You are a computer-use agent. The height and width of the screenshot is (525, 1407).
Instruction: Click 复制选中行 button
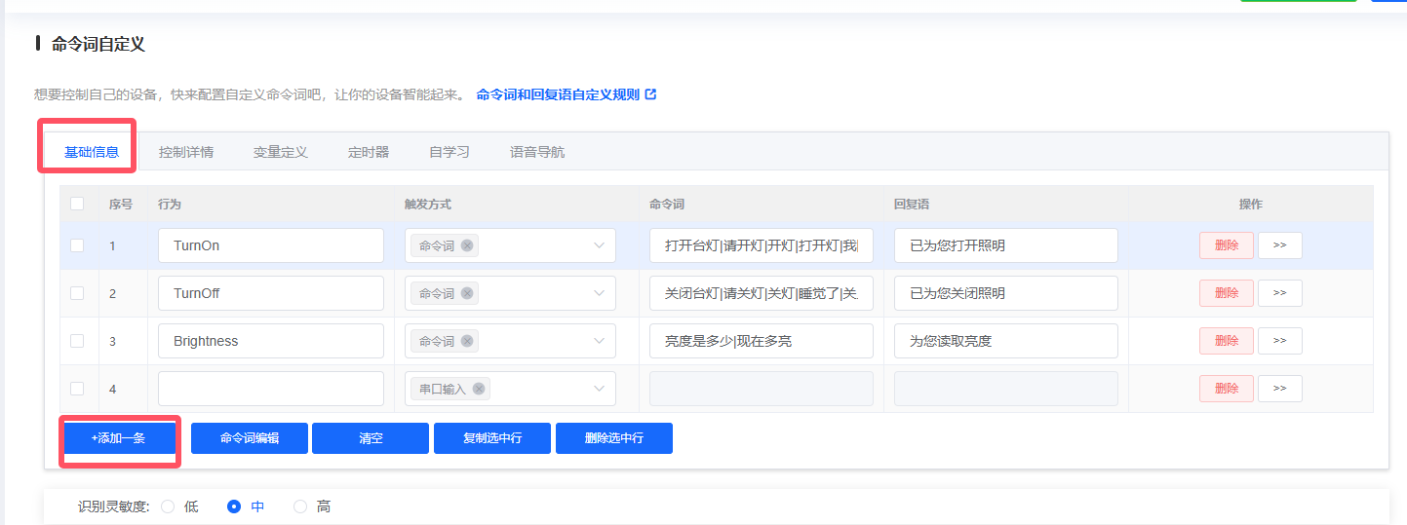492,438
